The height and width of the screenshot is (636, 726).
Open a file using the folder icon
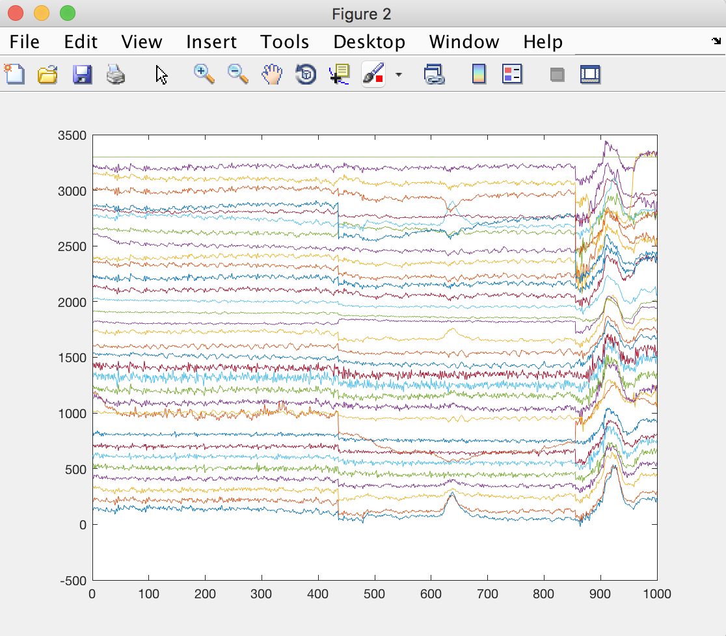coord(47,75)
